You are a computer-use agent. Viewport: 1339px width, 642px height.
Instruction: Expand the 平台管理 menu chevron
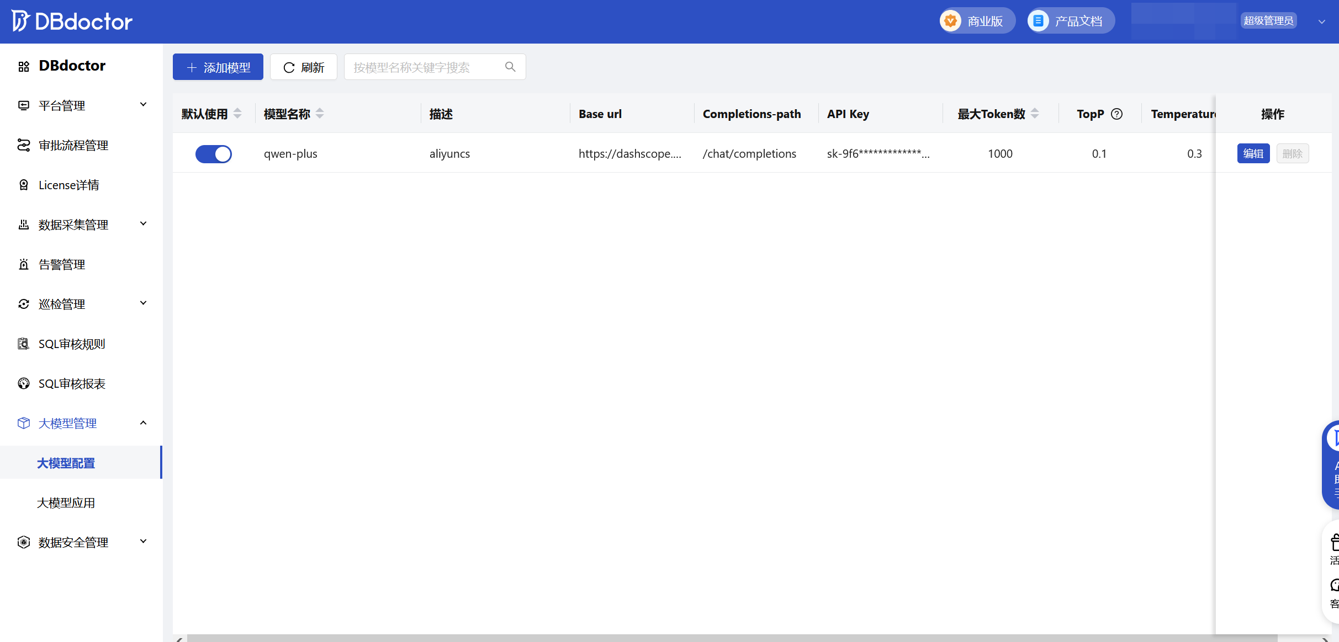[x=144, y=105]
